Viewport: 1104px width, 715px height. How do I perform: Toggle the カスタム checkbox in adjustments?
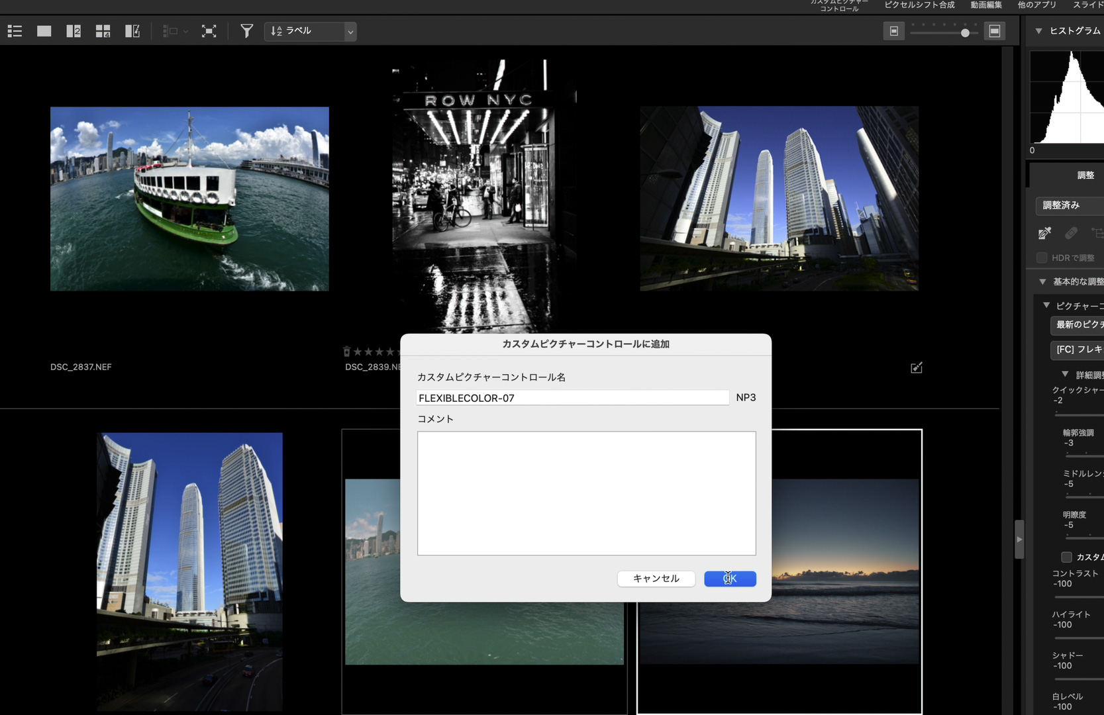(1066, 557)
